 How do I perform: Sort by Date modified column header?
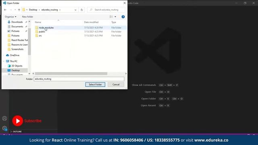[x=91, y=22]
